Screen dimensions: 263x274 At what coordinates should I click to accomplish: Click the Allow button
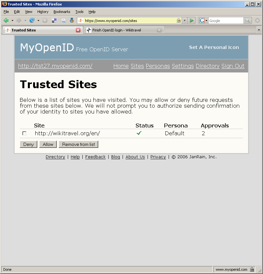pos(48,144)
